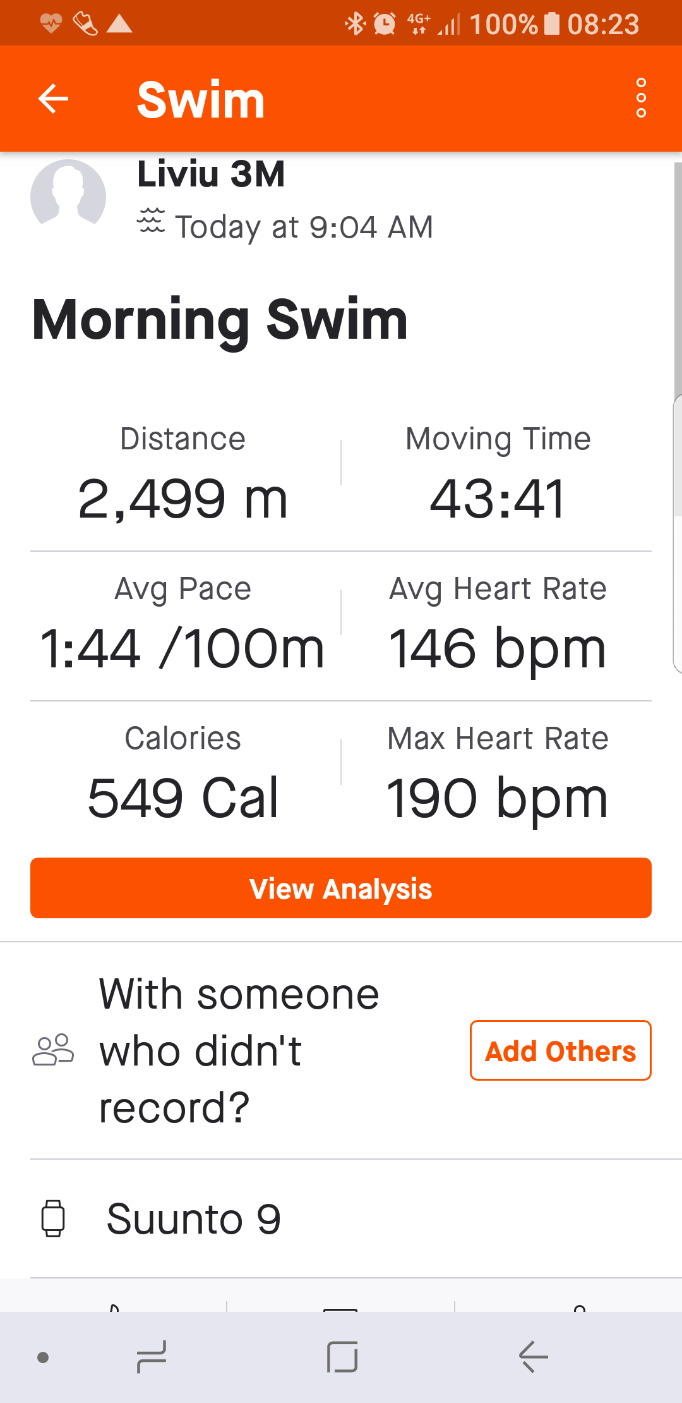Screen dimensions: 682x1403
Task: Tap the swim waves activity icon
Action: coord(151,221)
